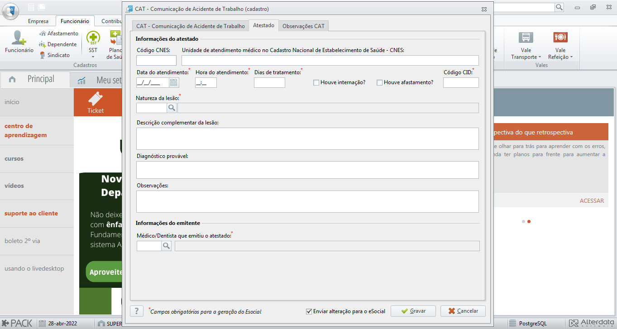This screenshot has height=329, width=617.
Task: Focus the Código CNES input field
Action: pyautogui.click(x=156, y=61)
